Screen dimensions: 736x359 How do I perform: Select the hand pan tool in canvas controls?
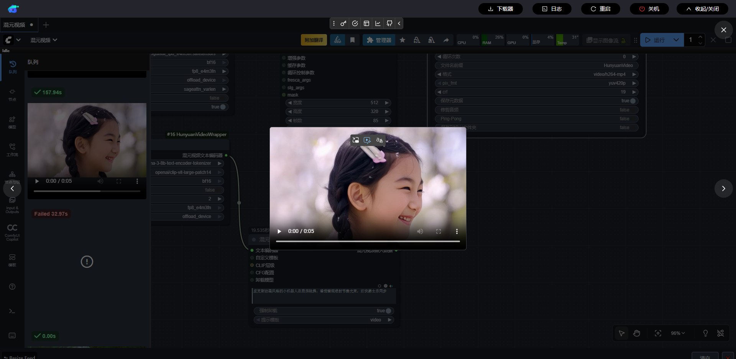(x=637, y=333)
